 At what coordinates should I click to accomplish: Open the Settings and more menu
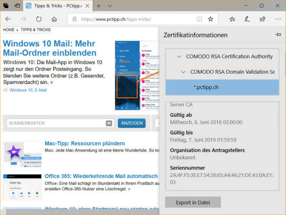point(278,19)
